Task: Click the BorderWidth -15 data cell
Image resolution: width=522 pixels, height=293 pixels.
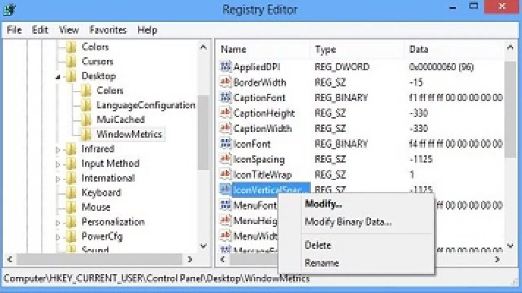Action: point(416,83)
